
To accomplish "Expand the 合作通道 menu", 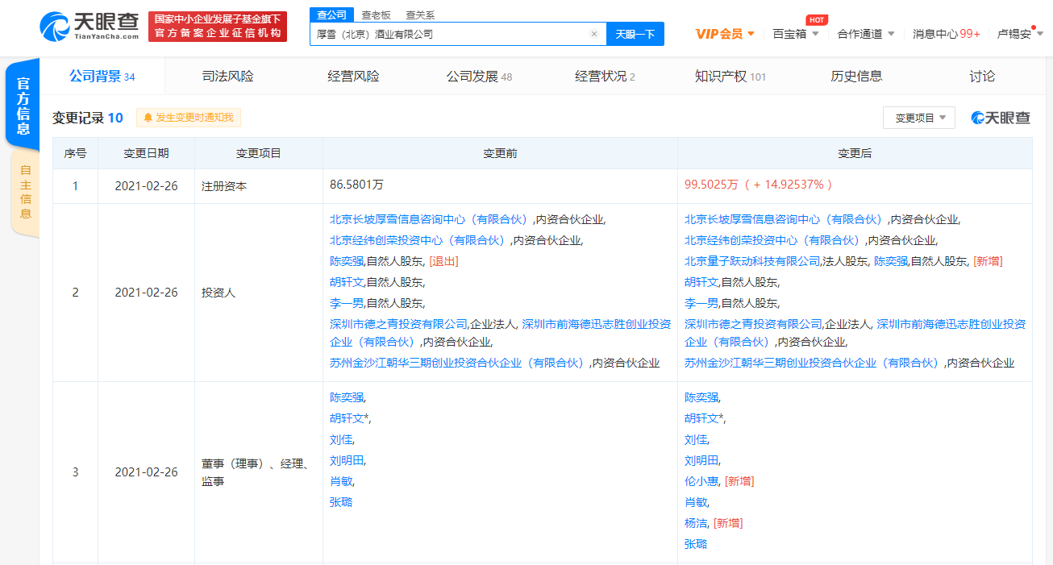I will pos(866,34).
